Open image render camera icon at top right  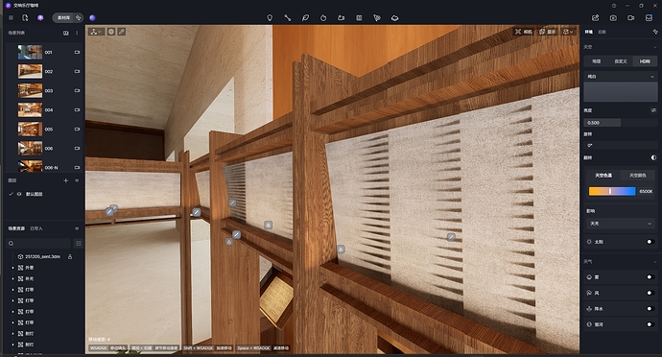click(613, 17)
